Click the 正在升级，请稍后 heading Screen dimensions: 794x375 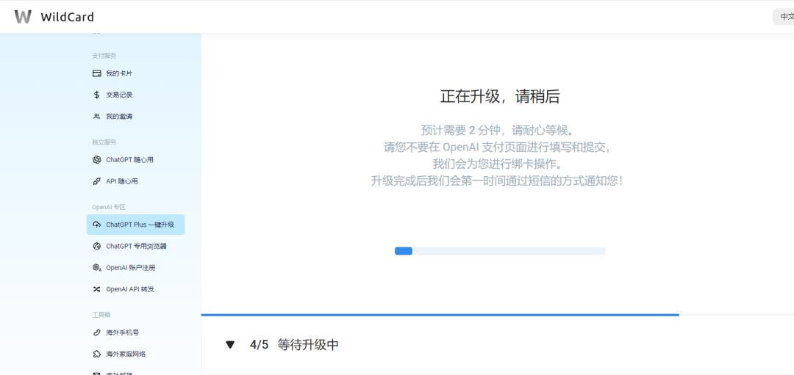coord(500,97)
